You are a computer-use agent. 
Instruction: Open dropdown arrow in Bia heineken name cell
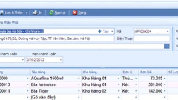(x=79, y=85)
